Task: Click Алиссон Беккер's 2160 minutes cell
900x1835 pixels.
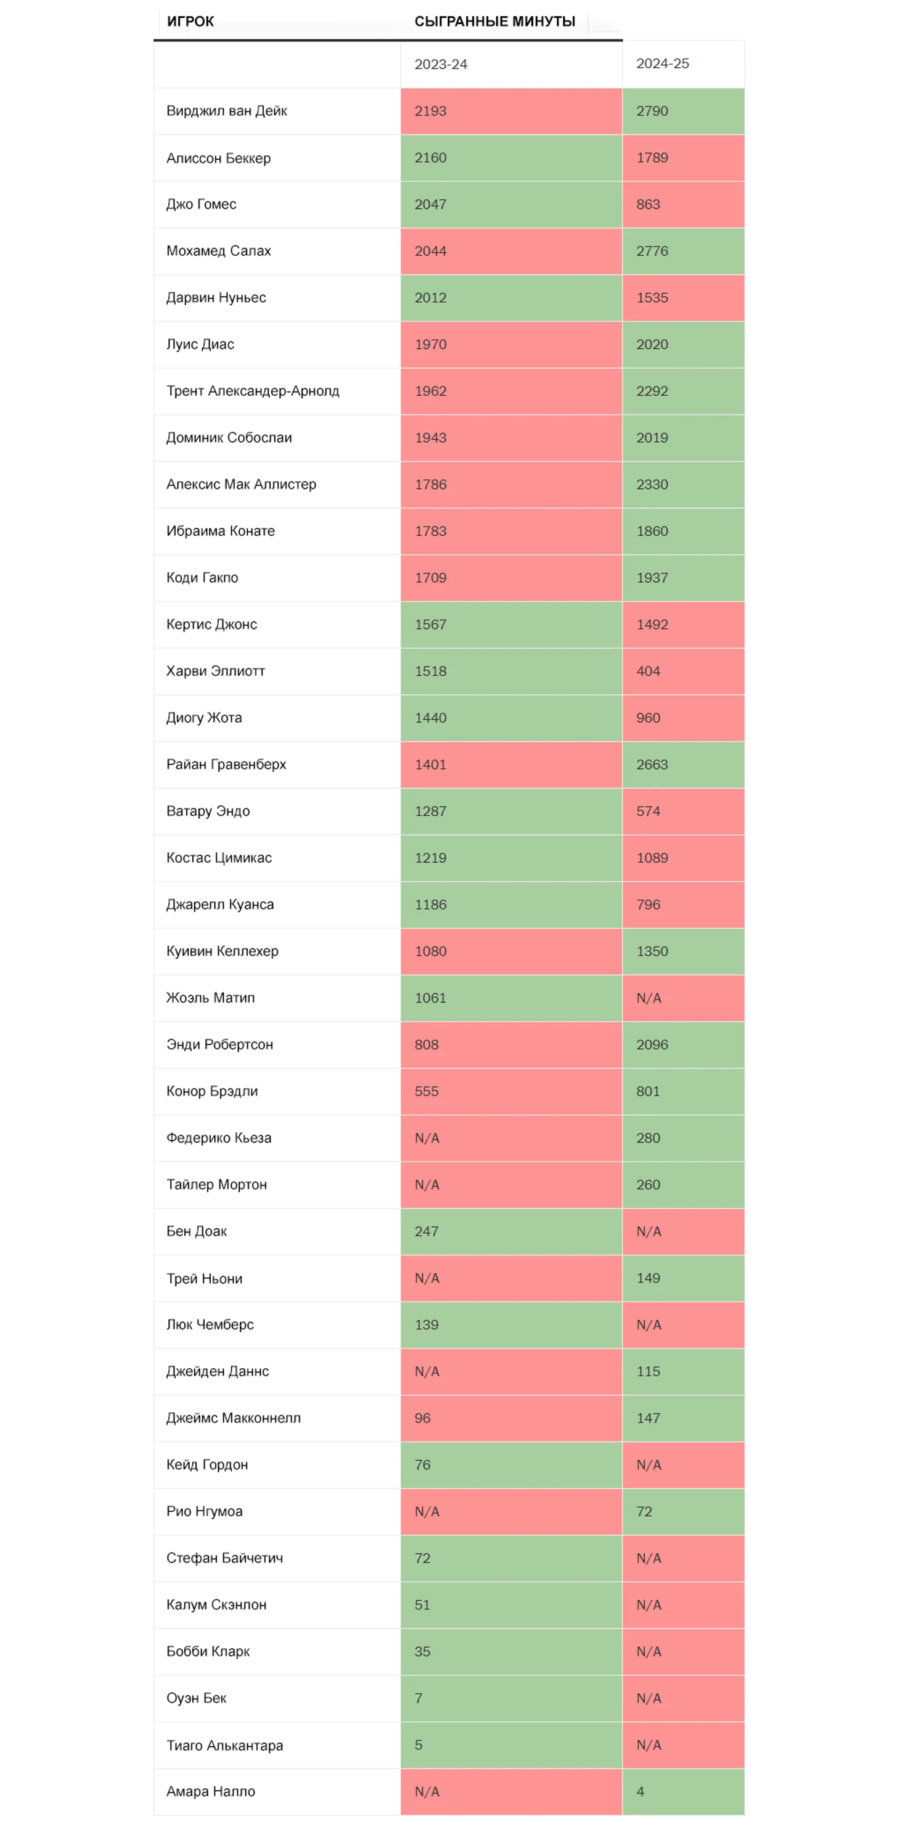Action: (x=510, y=157)
